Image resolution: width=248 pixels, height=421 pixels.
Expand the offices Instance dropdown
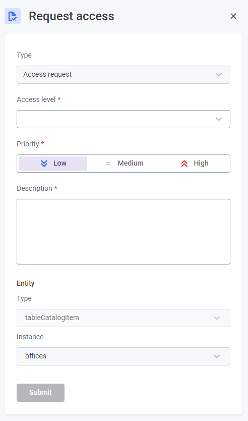pos(123,356)
